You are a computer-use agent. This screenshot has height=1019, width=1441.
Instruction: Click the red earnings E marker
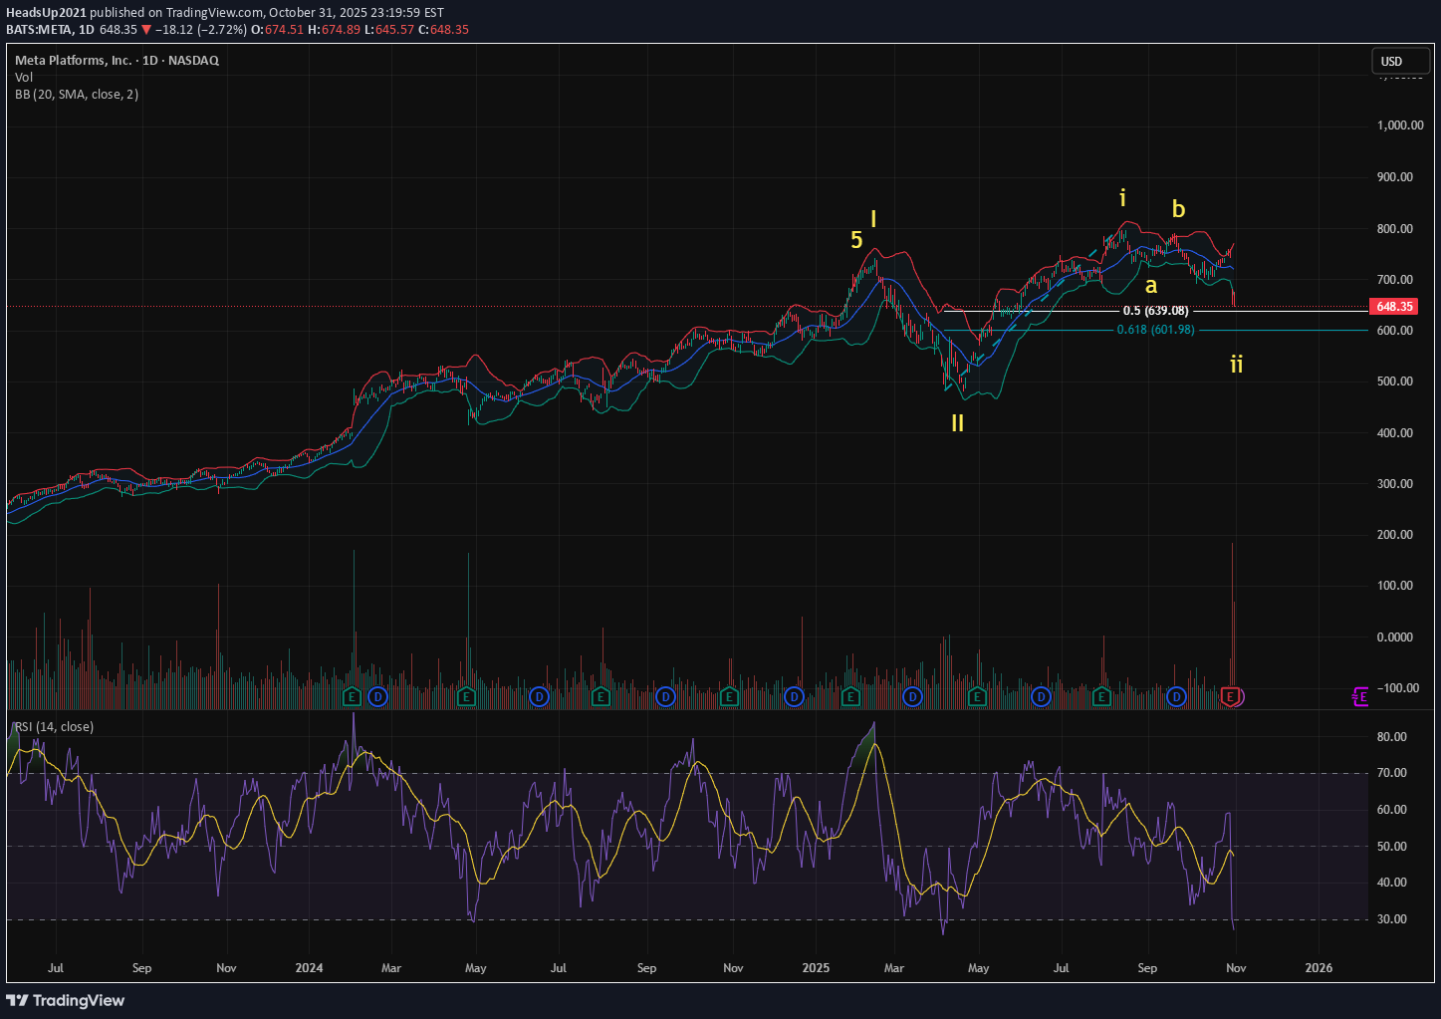(1232, 696)
